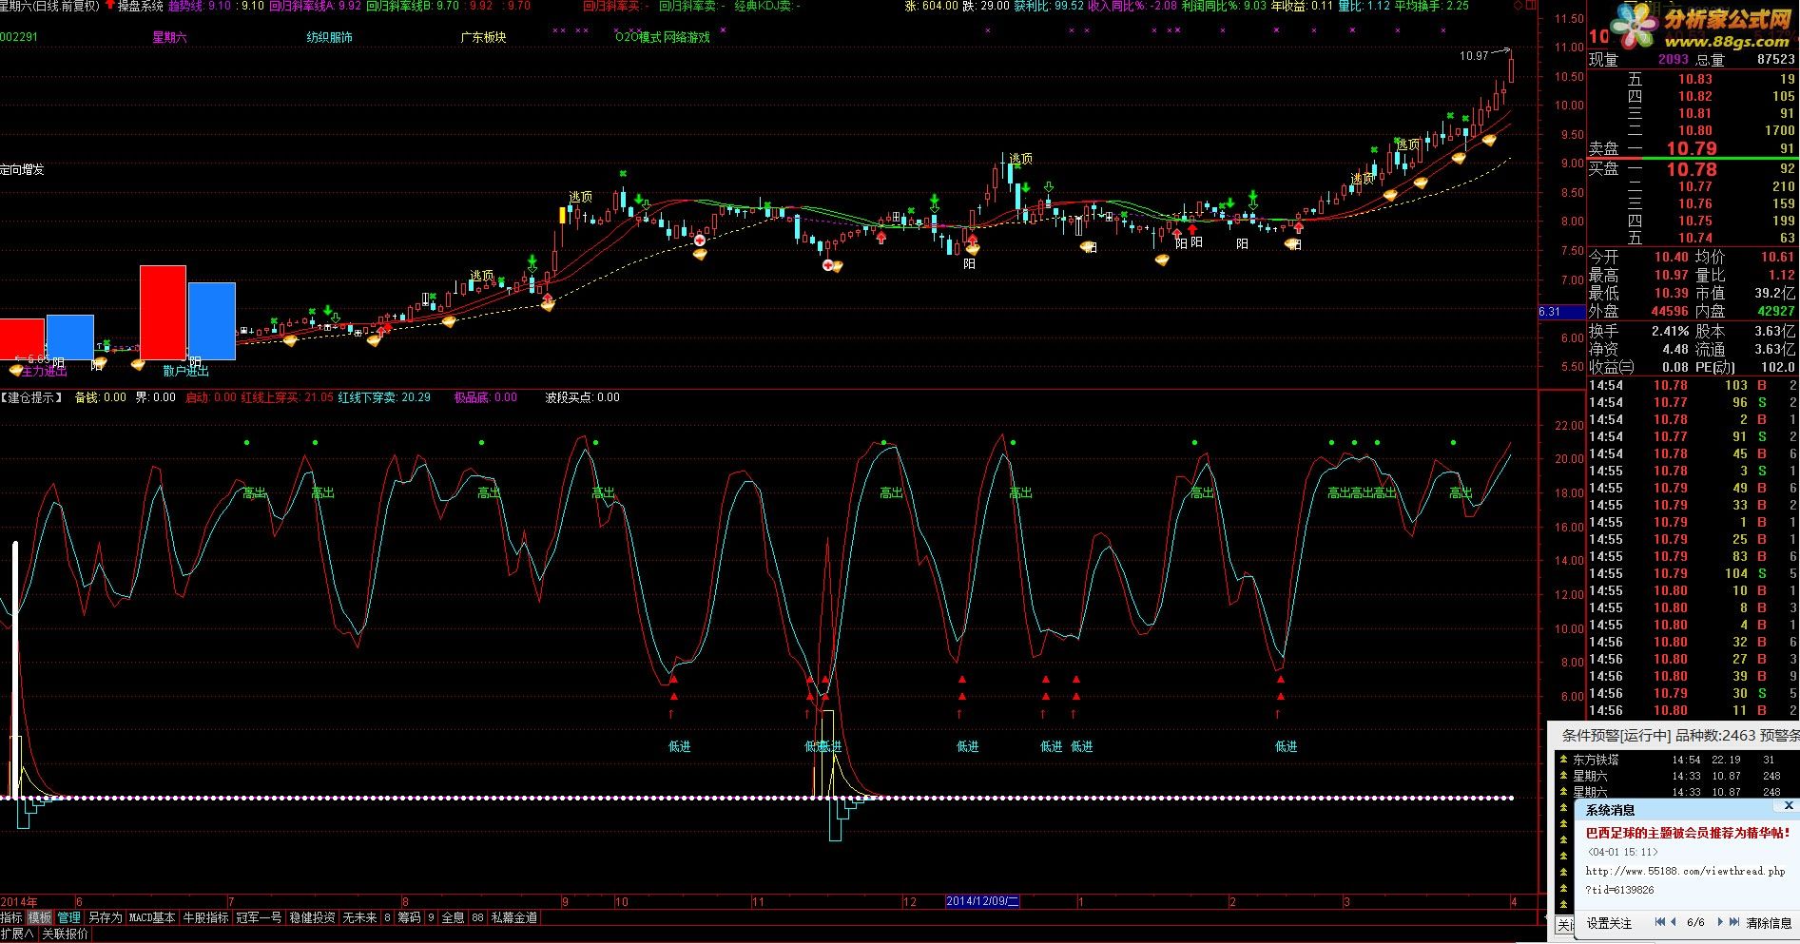Click the 外盘 44596 value

[1670, 311]
